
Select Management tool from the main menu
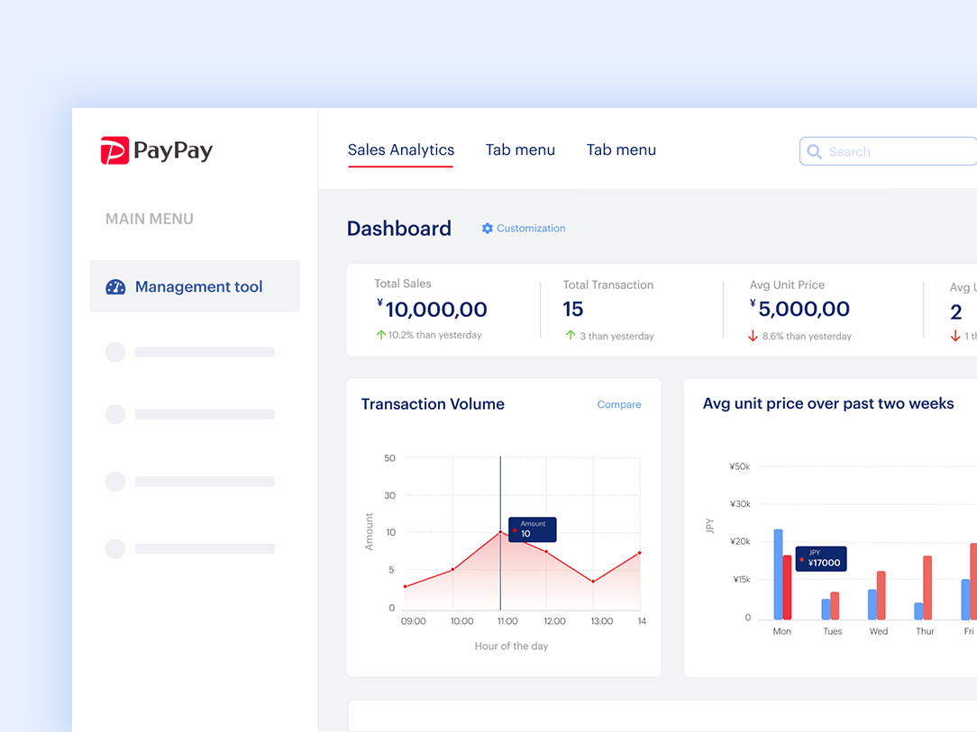[198, 285]
